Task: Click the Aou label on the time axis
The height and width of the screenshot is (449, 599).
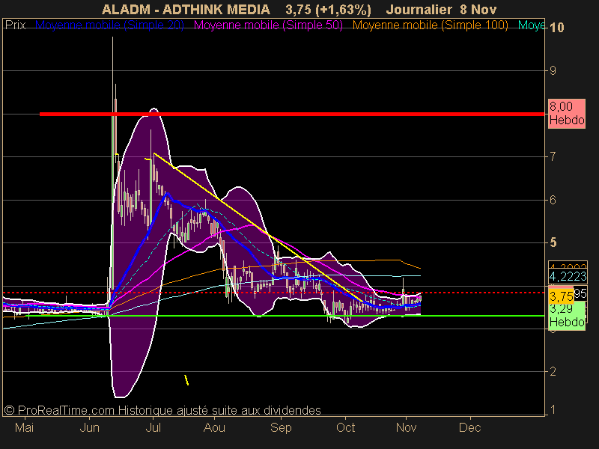Action: (x=214, y=427)
